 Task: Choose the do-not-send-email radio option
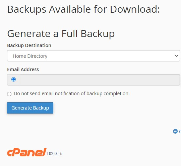click(x=9, y=94)
